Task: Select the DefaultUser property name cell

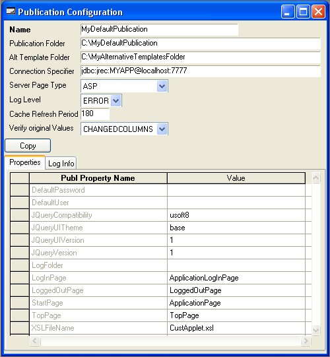Action: click(x=98, y=203)
